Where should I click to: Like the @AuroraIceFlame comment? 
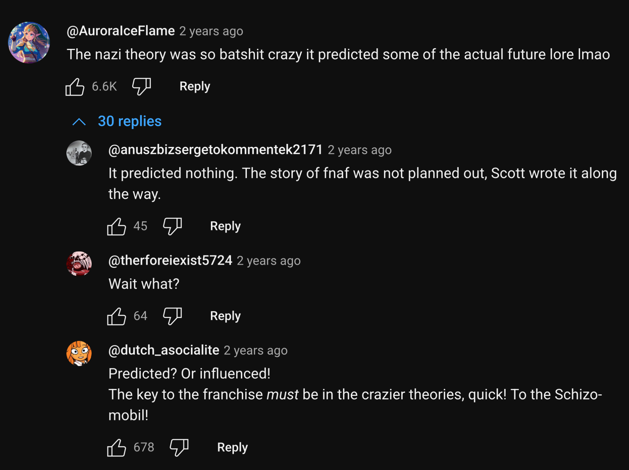[75, 87]
